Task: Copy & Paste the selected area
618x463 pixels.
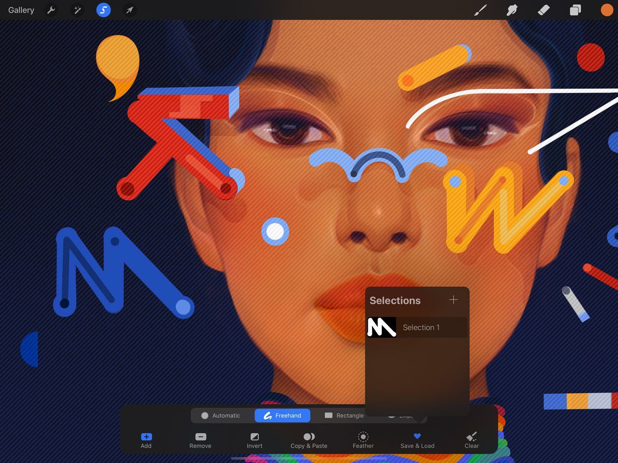Action: [x=309, y=440]
